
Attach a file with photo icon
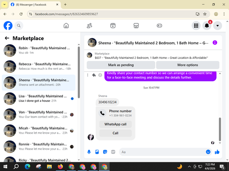click(97, 152)
